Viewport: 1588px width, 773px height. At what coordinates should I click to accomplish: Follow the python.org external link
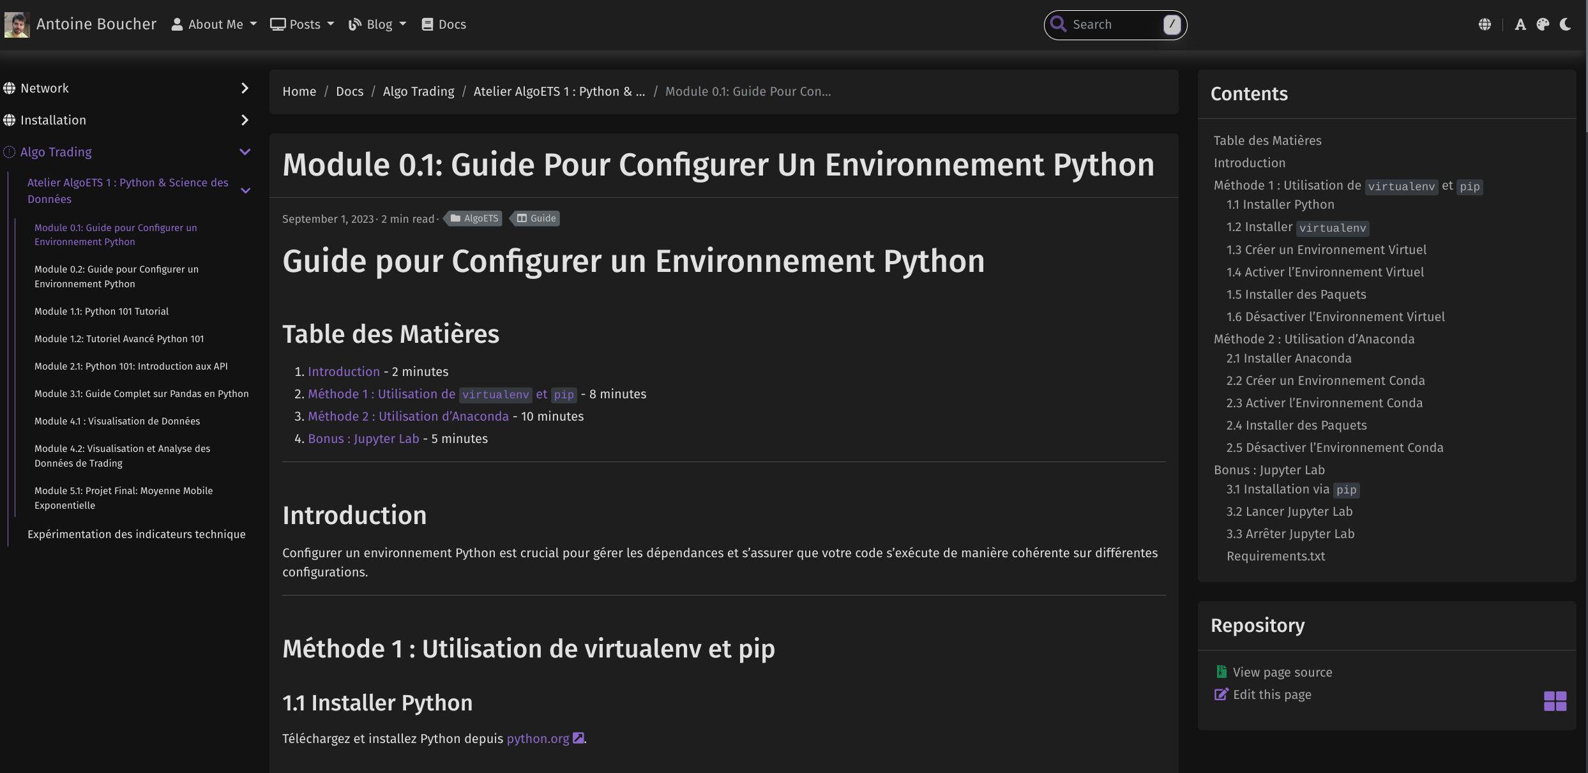538,739
